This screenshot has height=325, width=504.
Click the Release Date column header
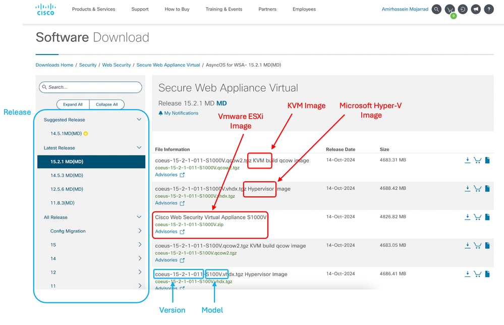click(x=341, y=149)
